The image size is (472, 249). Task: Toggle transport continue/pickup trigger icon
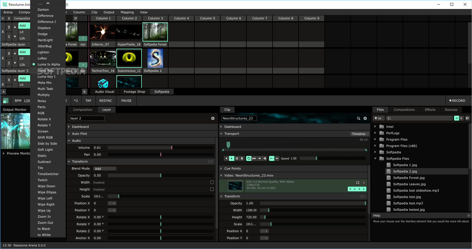pyautogui.click(x=277, y=158)
